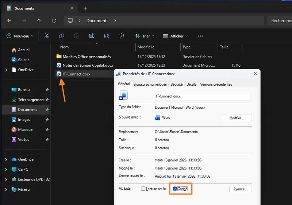Open the Nouveau dropdown menu

coord(20,36)
